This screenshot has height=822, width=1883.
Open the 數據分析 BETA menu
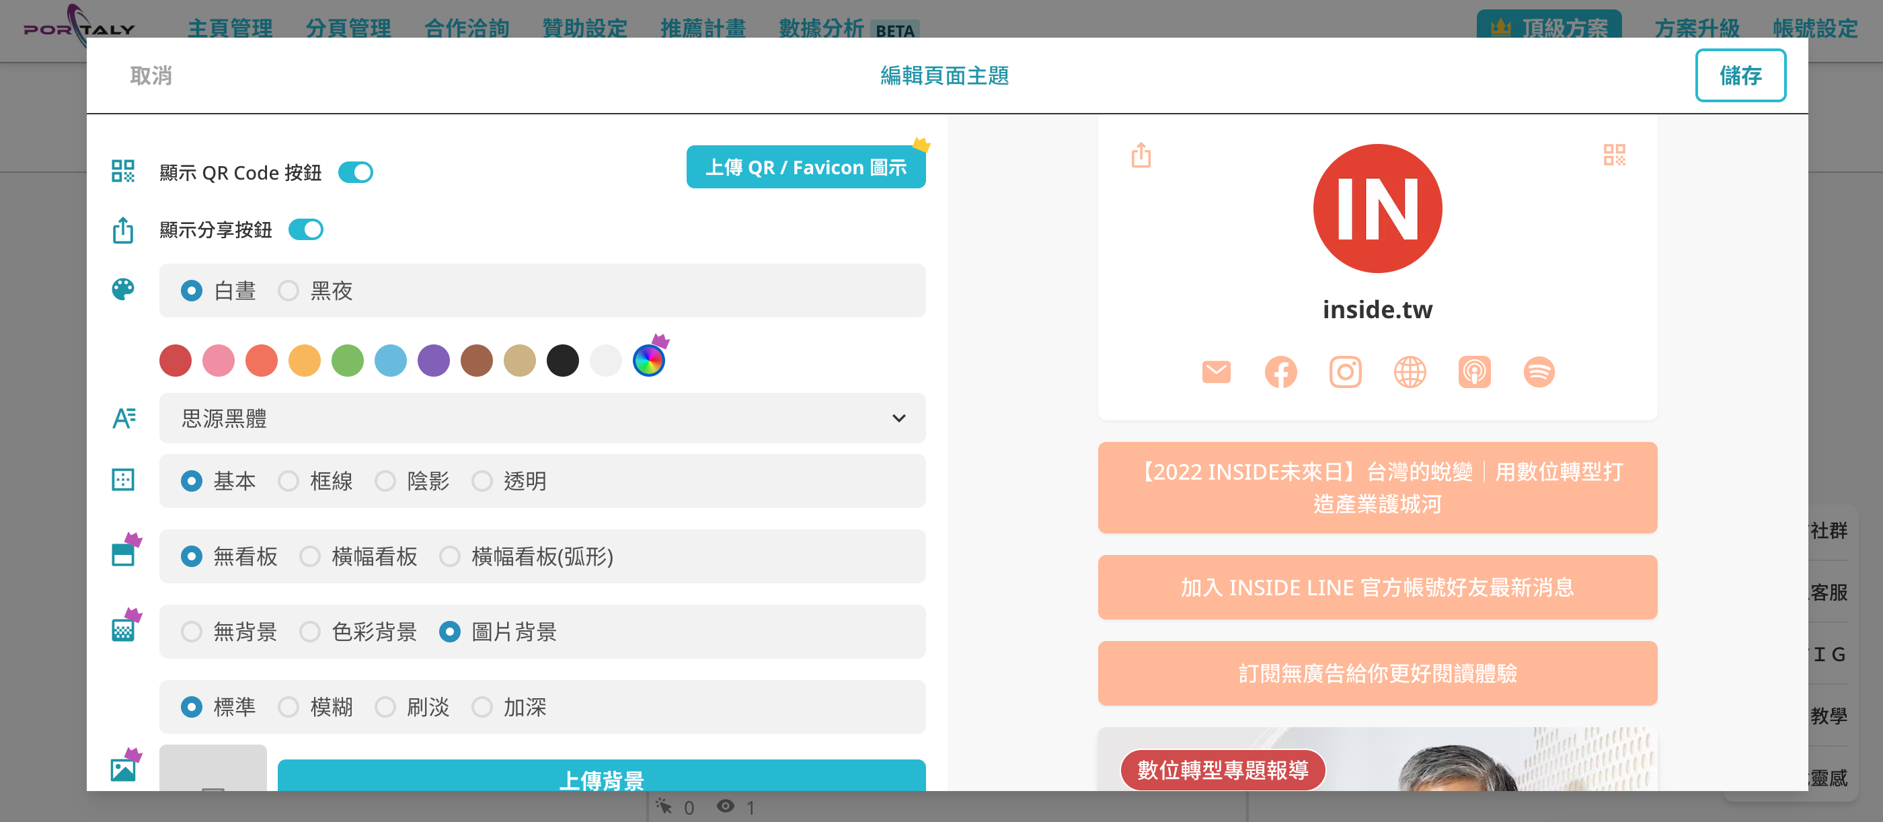pos(849,28)
